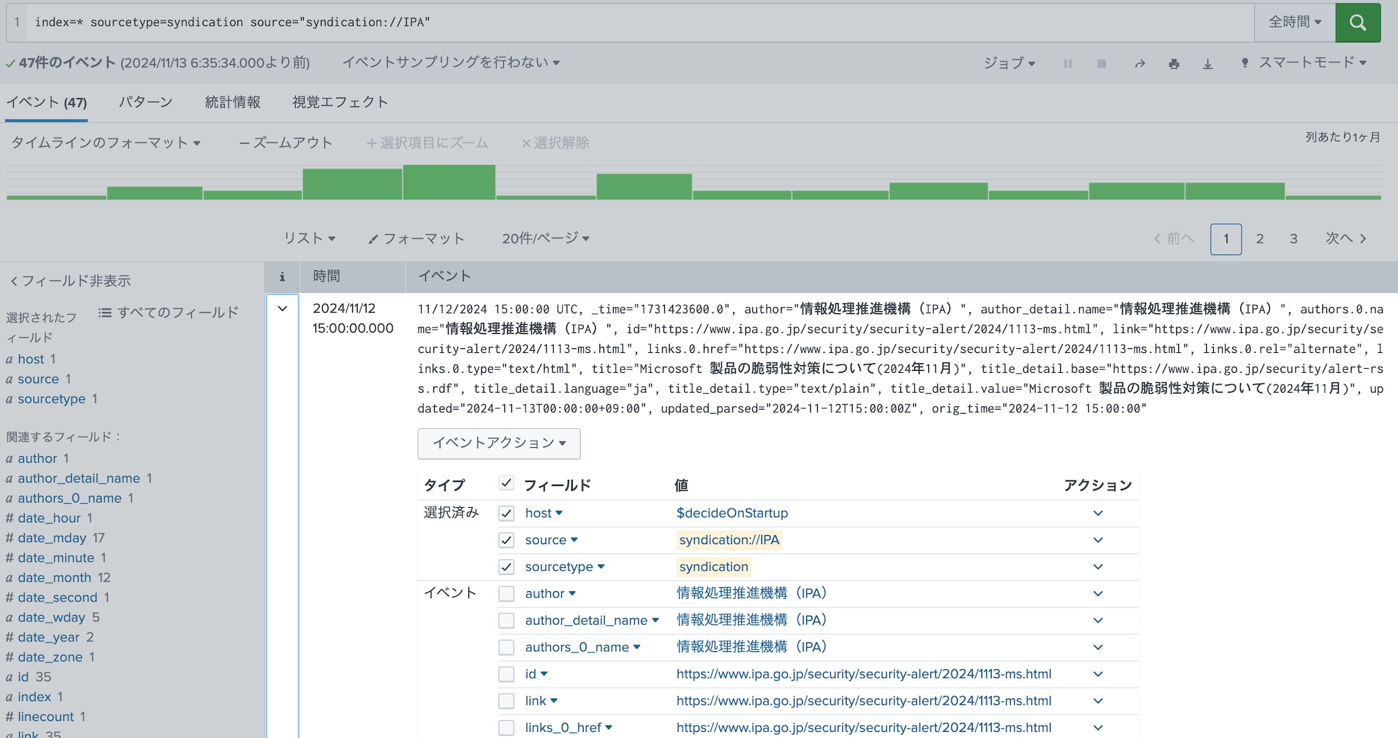This screenshot has width=1398, height=738.
Task: Uncheck the source field checkbox
Action: point(506,540)
